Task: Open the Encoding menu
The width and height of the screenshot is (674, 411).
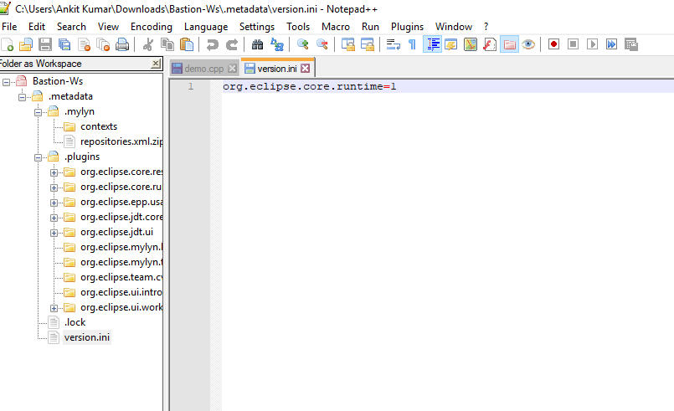Action: [152, 27]
